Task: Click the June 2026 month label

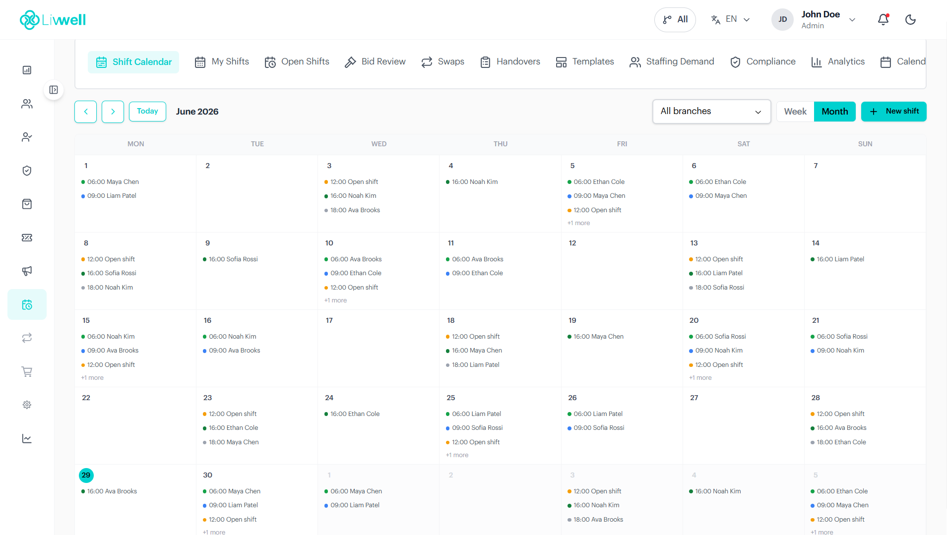Action: [x=197, y=112]
